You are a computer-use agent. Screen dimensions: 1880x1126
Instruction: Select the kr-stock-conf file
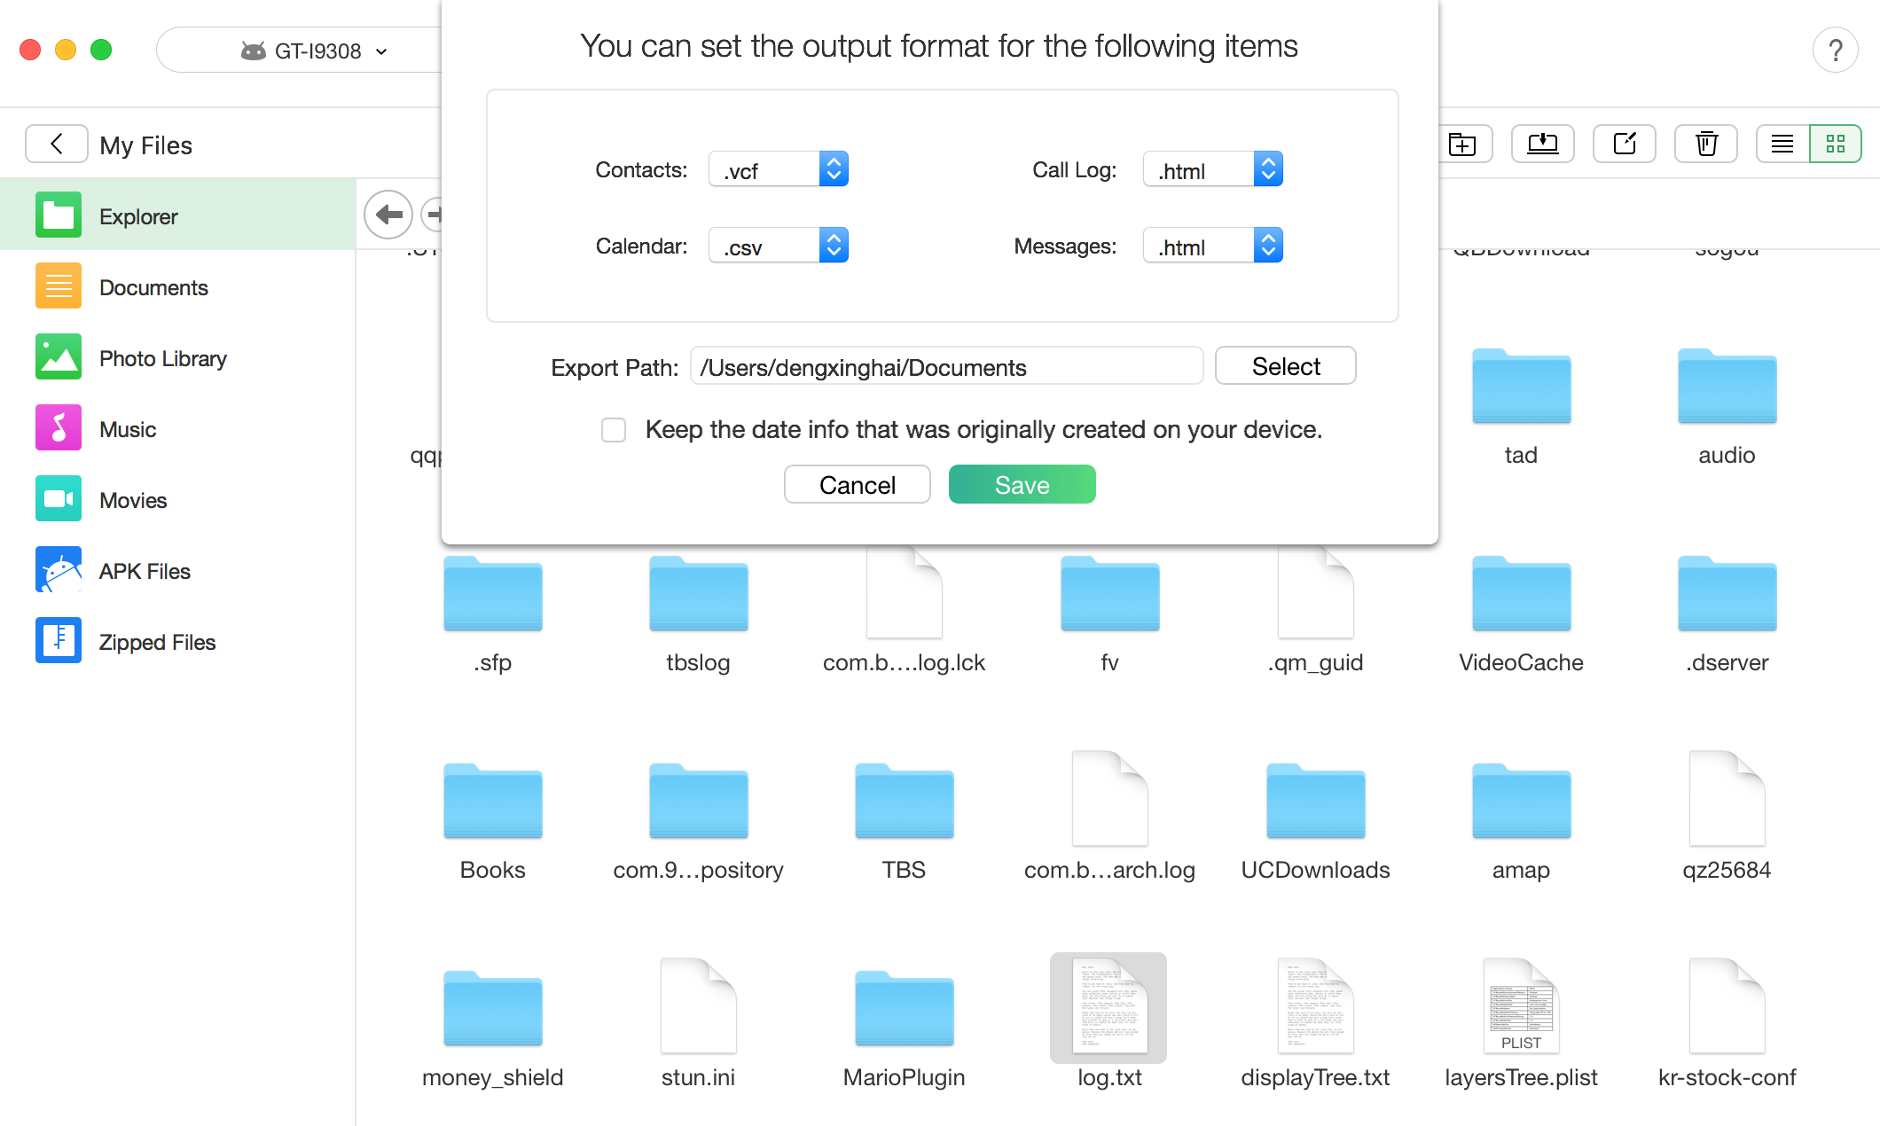tap(1727, 1006)
